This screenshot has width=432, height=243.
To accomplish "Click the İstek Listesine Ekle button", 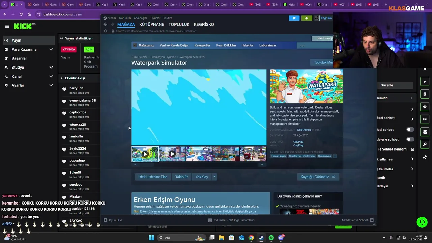I will (x=153, y=177).
